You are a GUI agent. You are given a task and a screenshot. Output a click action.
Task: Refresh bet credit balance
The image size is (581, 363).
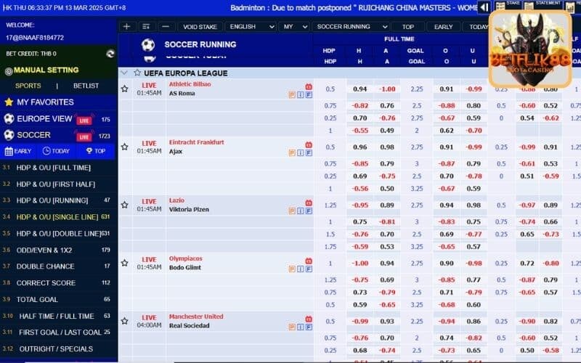point(110,54)
